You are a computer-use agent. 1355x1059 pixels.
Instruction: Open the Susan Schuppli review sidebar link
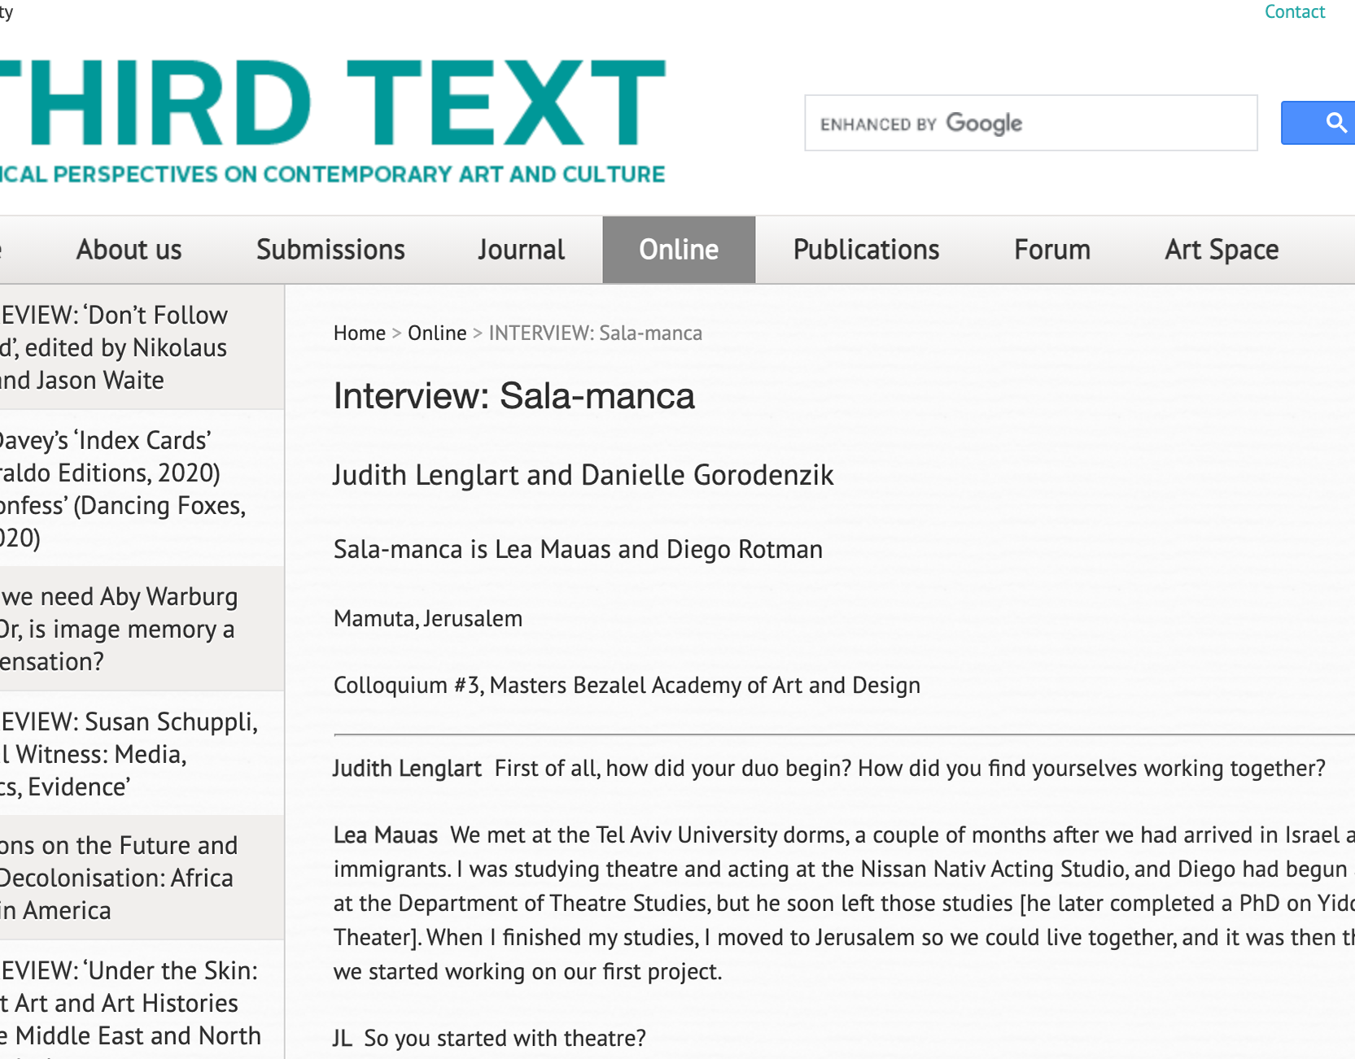click(x=142, y=754)
